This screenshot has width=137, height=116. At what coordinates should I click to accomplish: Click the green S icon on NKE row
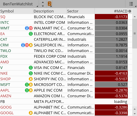tap(31, 73)
